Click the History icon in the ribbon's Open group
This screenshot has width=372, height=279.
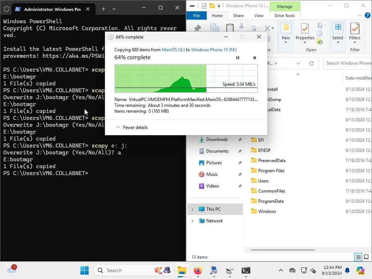point(320,42)
